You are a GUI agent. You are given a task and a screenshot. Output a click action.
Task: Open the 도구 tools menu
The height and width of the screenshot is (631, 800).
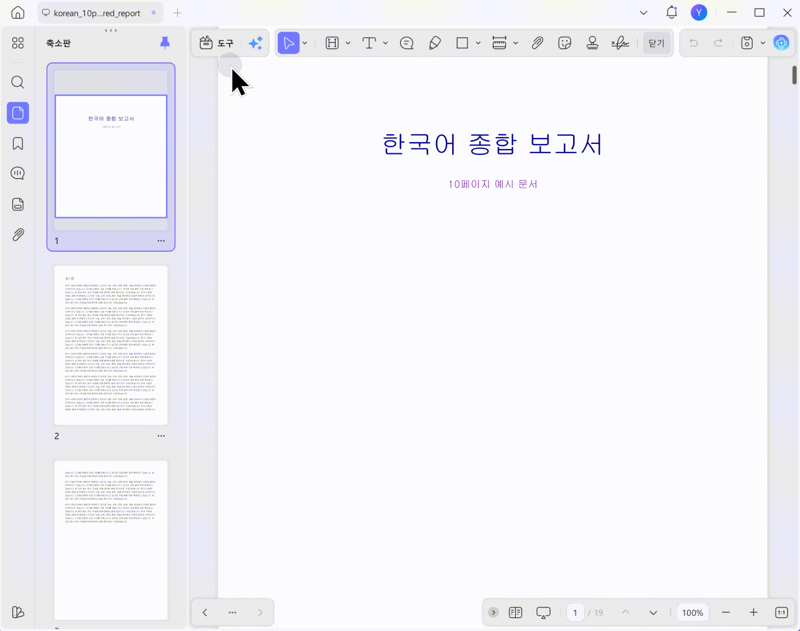coord(217,43)
